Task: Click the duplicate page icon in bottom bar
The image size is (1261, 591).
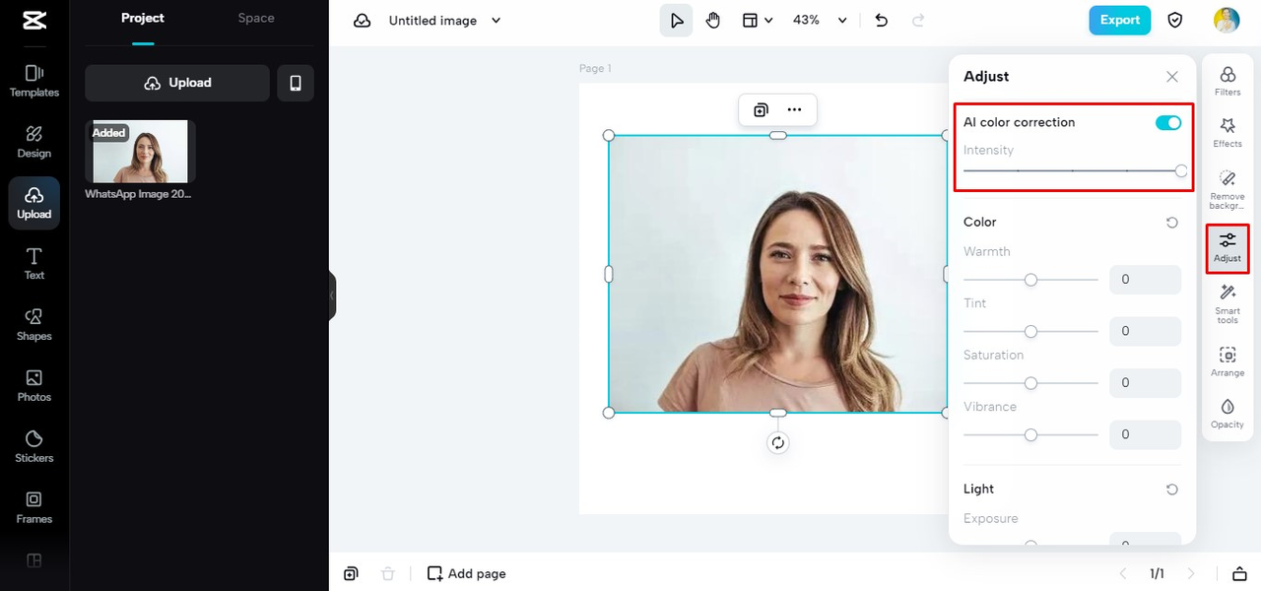Action: tap(351, 573)
